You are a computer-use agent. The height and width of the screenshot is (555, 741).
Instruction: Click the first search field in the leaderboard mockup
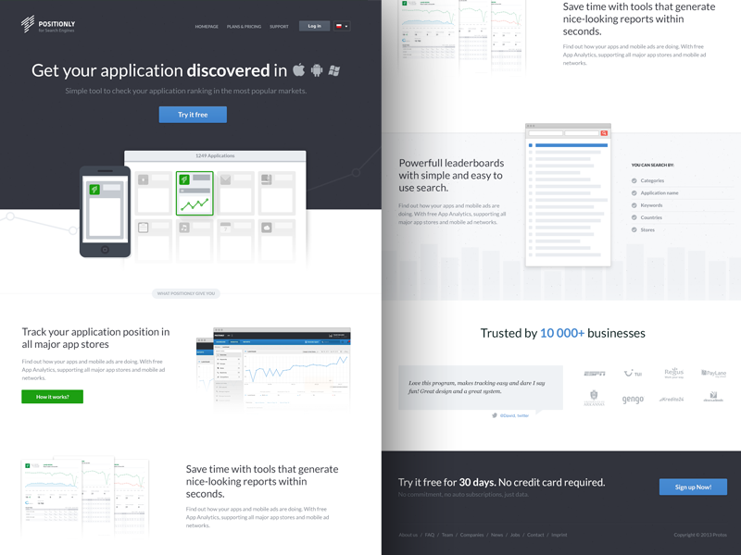click(546, 133)
